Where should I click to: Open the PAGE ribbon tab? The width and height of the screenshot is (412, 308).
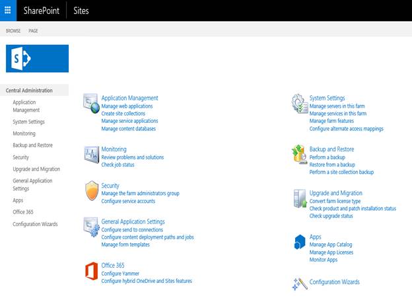click(33, 31)
